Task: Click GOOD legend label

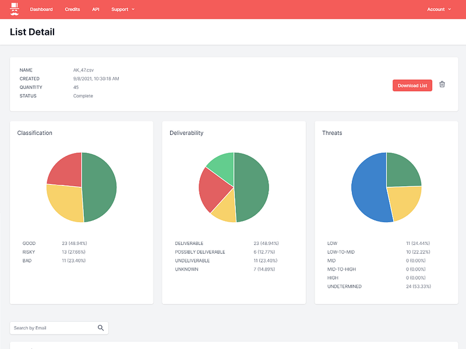Action: pyautogui.click(x=29, y=243)
